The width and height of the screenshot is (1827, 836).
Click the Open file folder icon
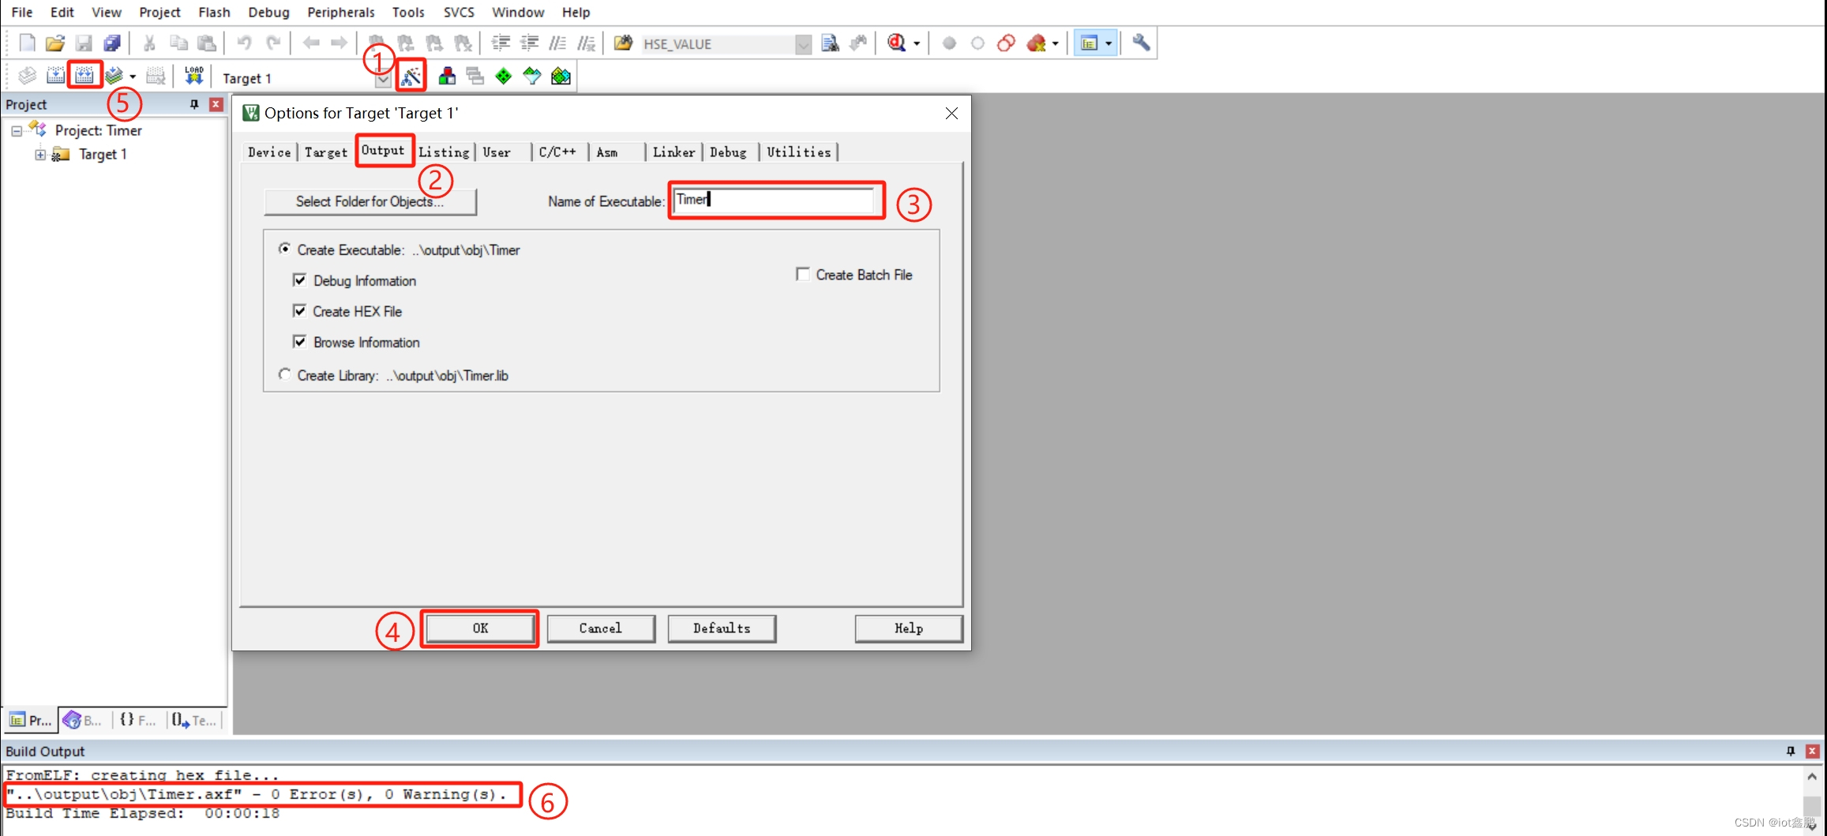click(55, 43)
